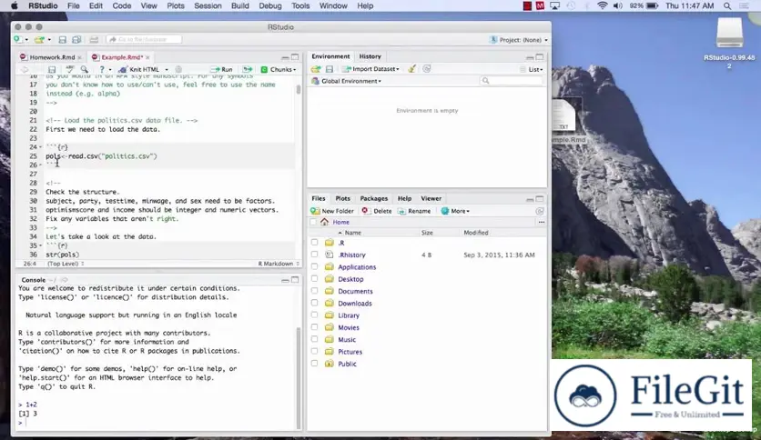Open the List view dropdown in Environment pane

click(532, 69)
